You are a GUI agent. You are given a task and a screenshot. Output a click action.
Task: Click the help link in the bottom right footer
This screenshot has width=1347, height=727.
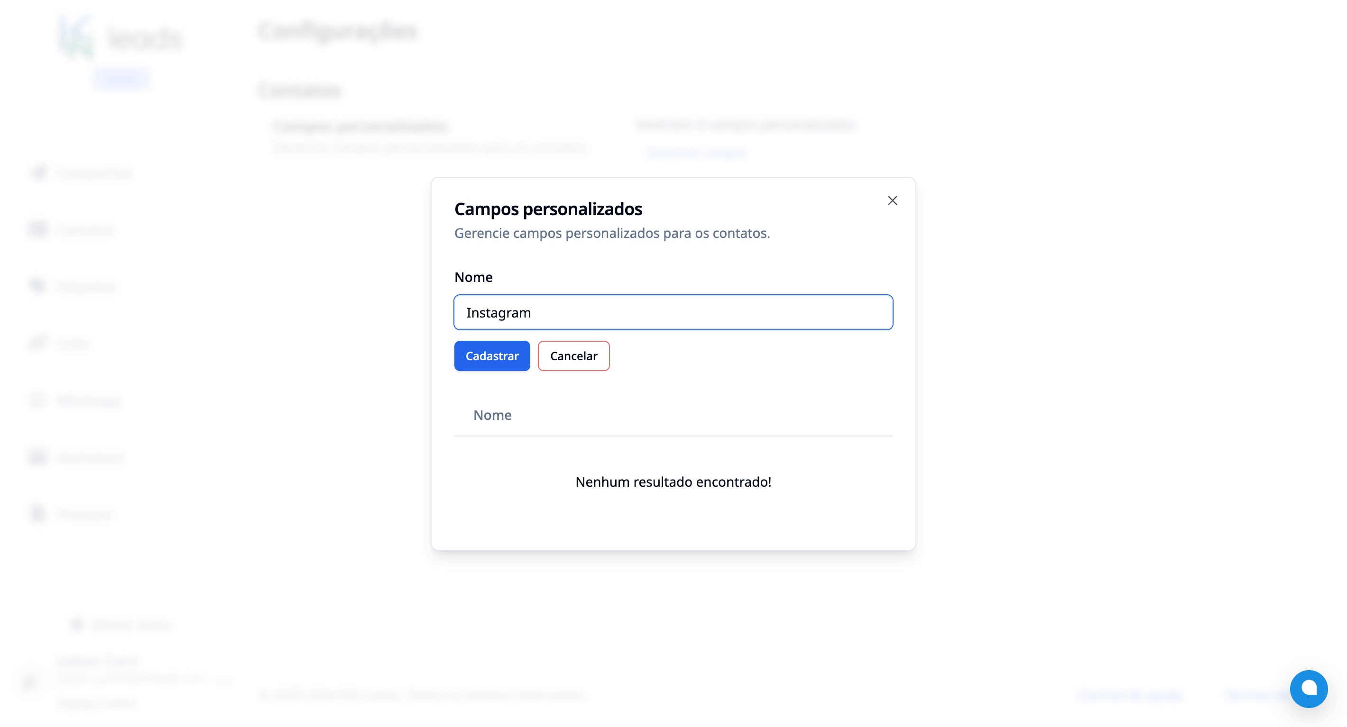click(1255, 695)
